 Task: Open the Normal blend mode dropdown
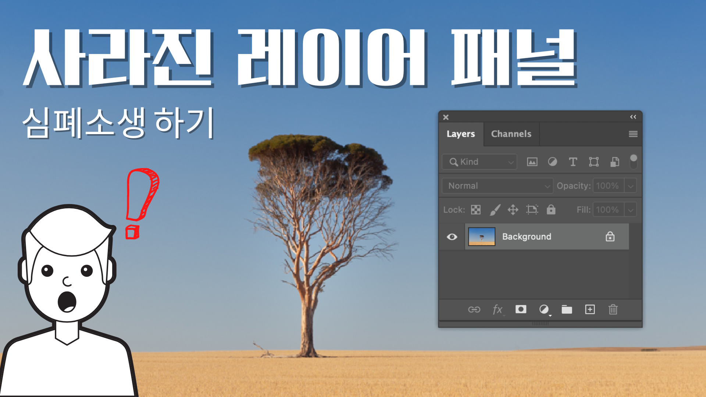(498, 186)
